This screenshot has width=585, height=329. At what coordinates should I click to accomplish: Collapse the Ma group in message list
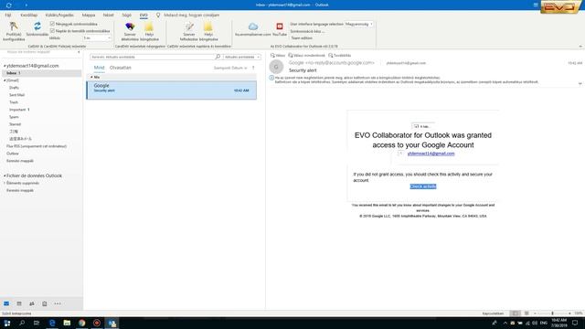[x=91, y=77]
